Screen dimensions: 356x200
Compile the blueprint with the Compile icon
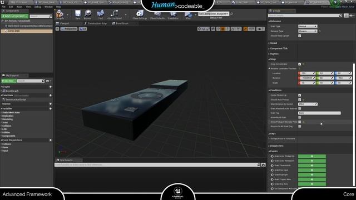[60, 14]
